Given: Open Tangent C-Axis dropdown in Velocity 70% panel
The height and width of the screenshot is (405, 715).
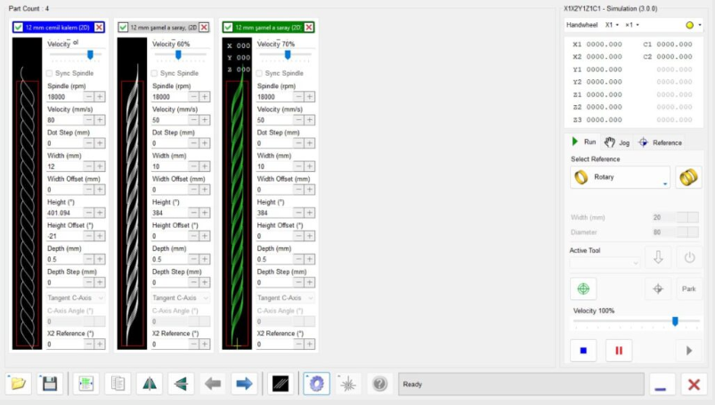Looking at the screenshot, I should point(286,298).
